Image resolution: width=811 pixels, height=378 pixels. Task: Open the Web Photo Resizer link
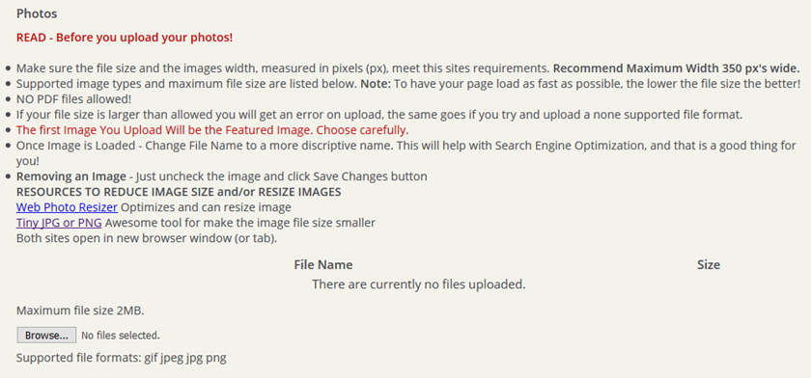pyautogui.click(x=68, y=207)
